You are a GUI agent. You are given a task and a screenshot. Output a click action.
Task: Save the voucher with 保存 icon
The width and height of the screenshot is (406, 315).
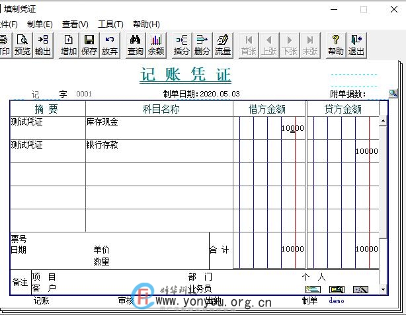coord(89,45)
